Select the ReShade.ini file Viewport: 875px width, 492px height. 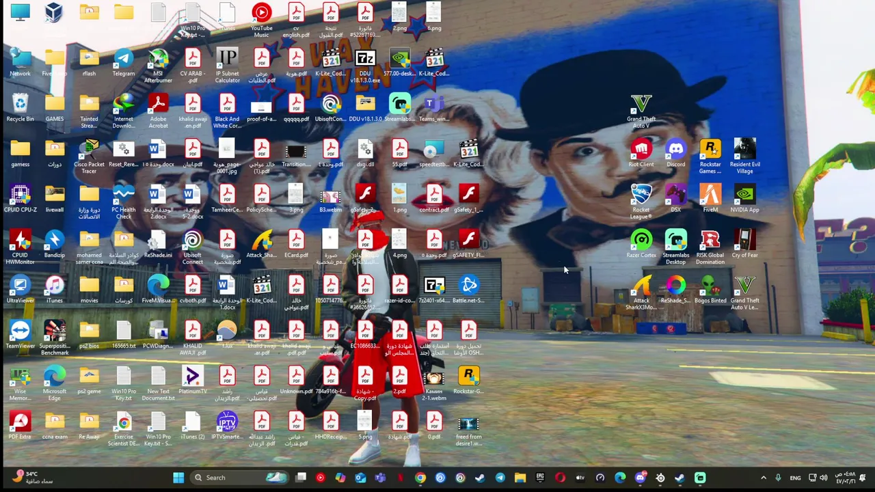click(158, 245)
